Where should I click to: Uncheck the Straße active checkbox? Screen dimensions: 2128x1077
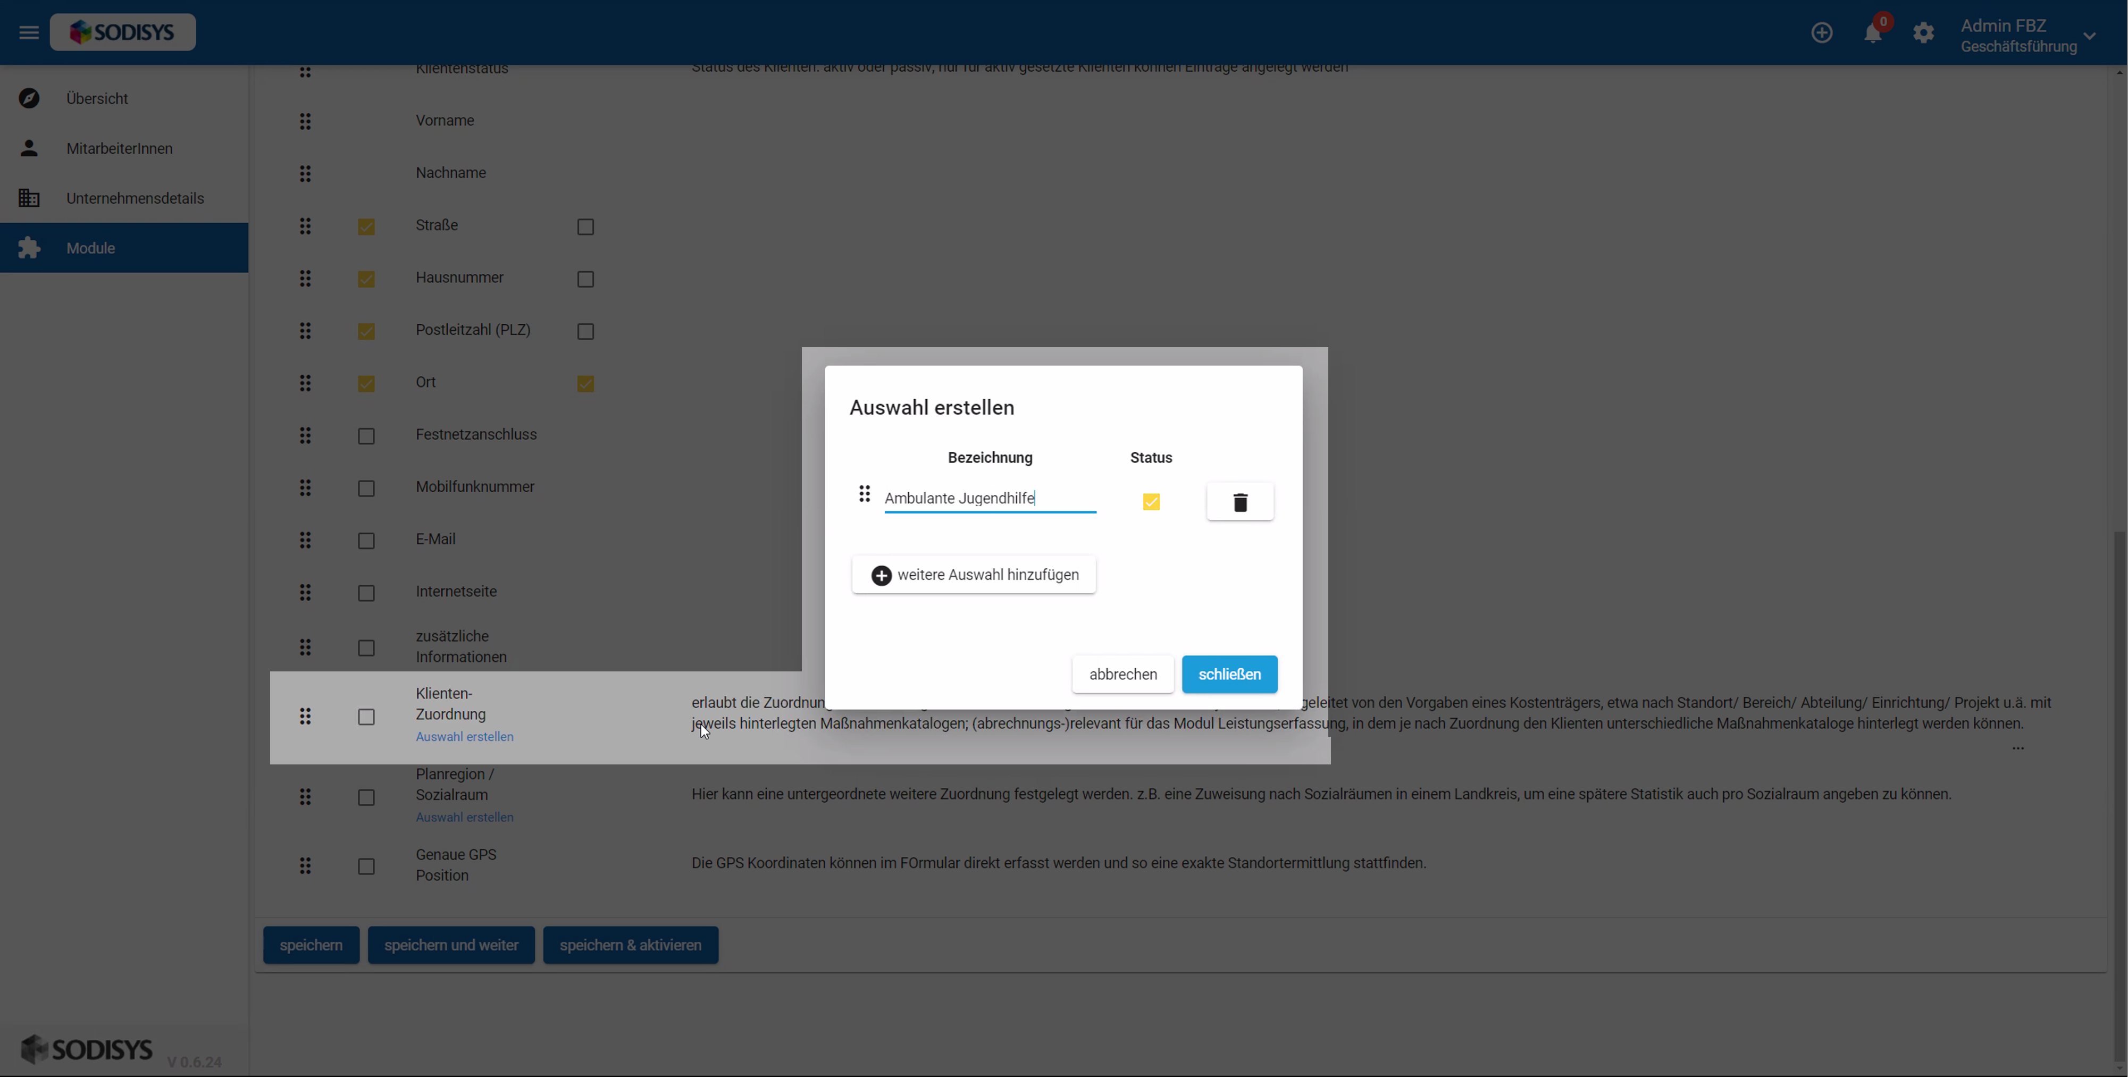[366, 226]
